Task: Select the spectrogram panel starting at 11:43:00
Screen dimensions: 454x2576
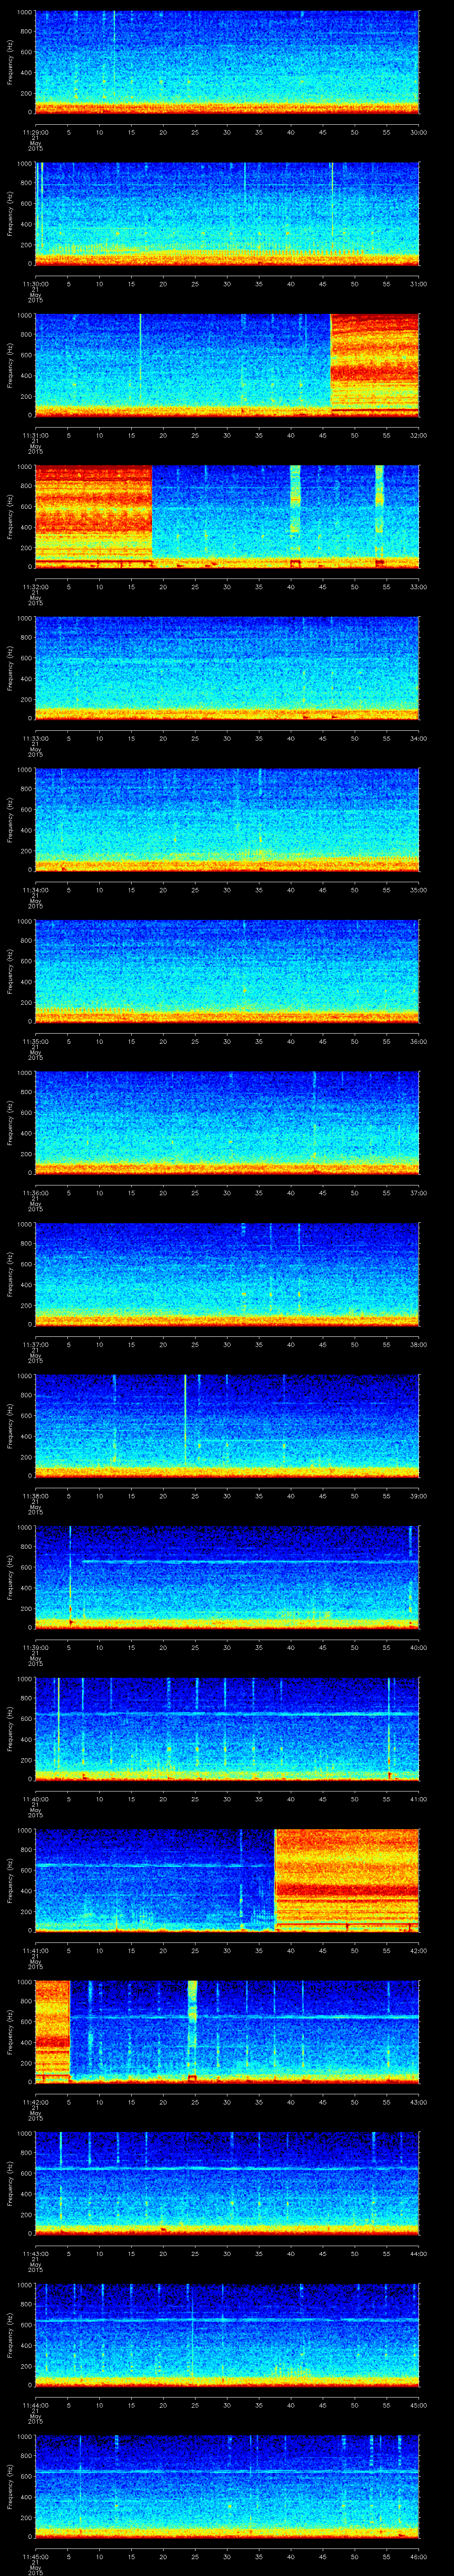Action: click(227, 2183)
